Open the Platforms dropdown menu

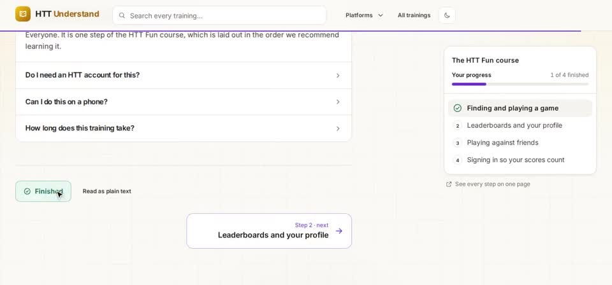pos(364,15)
